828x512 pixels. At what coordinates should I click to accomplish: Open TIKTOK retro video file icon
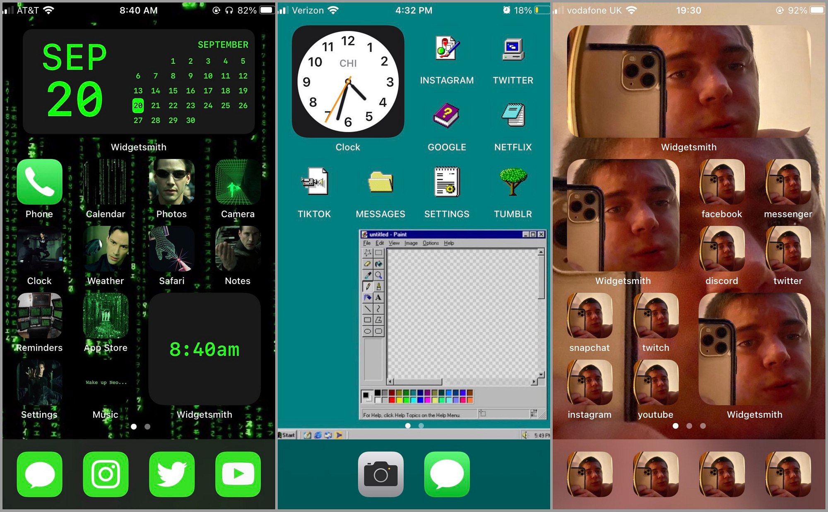pos(314,181)
